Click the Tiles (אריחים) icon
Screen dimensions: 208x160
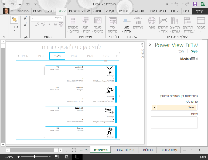click(138, 20)
